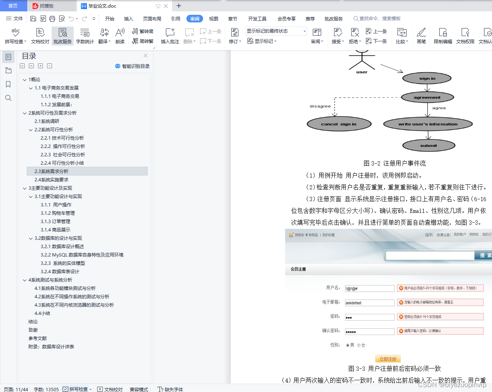The image size is (492, 392).
Task: Go to the 首页 home tab
Action: (13, 6)
